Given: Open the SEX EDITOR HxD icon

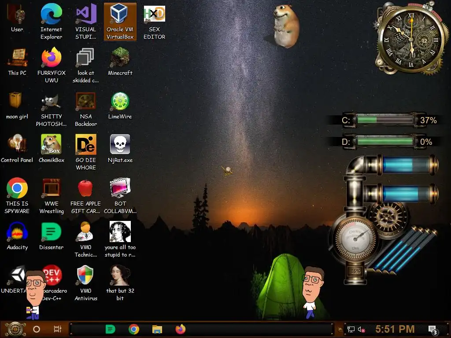Looking at the screenshot, I should pyautogui.click(x=155, y=21).
